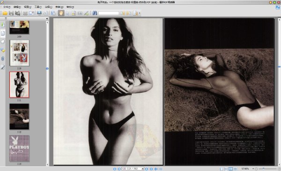Open the Layers panel sidebar icon
The height and width of the screenshot is (171, 281).
click(3, 42)
